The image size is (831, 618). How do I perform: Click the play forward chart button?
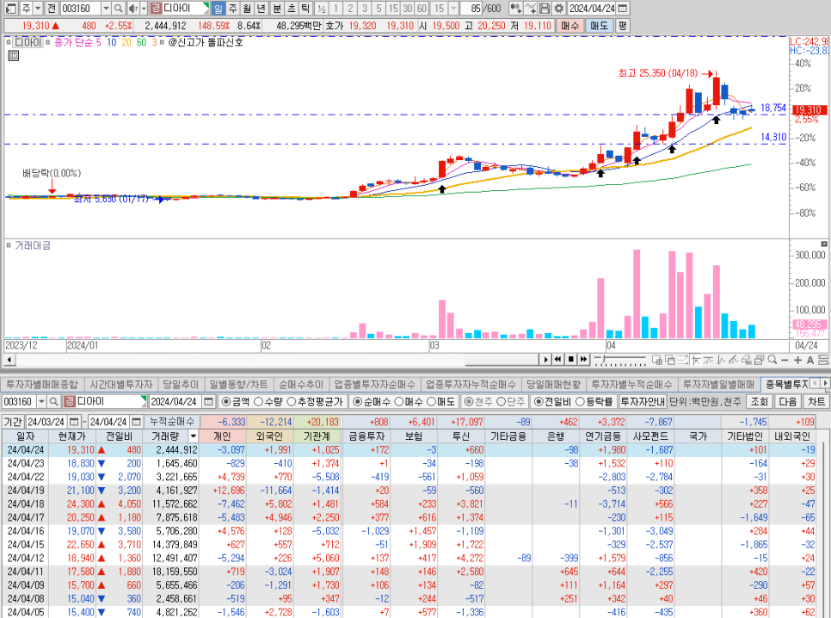click(545, 359)
